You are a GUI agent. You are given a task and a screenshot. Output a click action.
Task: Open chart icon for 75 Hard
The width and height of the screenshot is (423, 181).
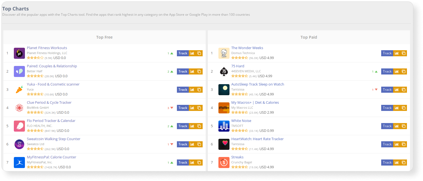396,71
